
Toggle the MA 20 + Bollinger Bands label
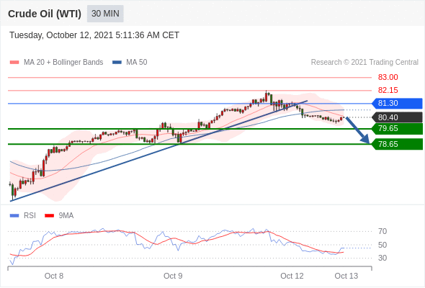click(x=63, y=63)
